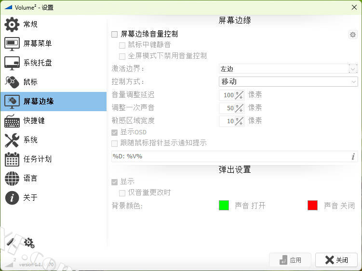This screenshot has width=362, height=271.
Task: Open the 常规 (General) settings page
Action: [29, 25]
